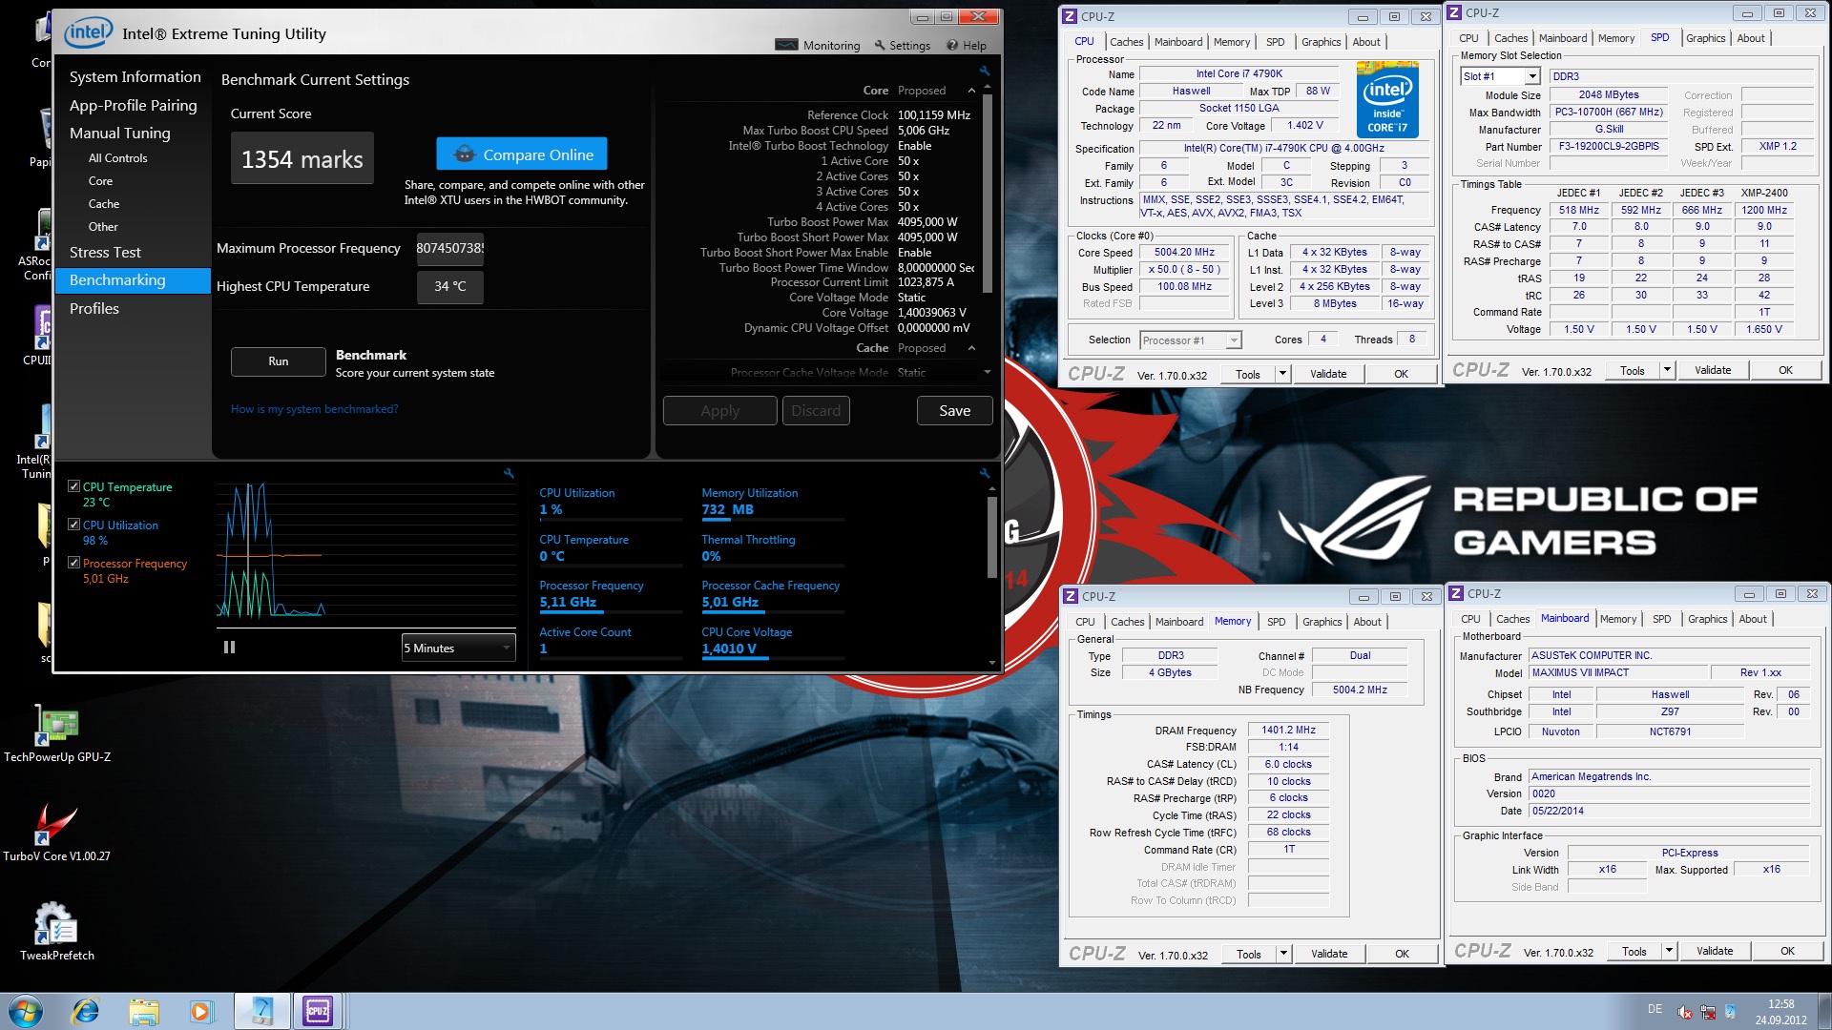The height and width of the screenshot is (1030, 1832).
Task: Switch to About tab in Memory CPU-Z window
Action: click(x=1366, y=622)
